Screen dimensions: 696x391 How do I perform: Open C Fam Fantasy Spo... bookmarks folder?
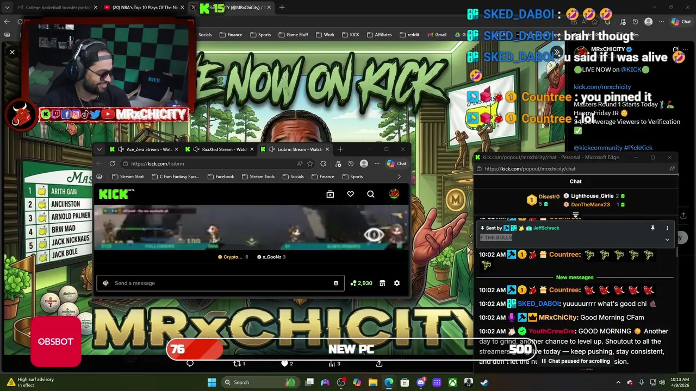tap(175, 176)
